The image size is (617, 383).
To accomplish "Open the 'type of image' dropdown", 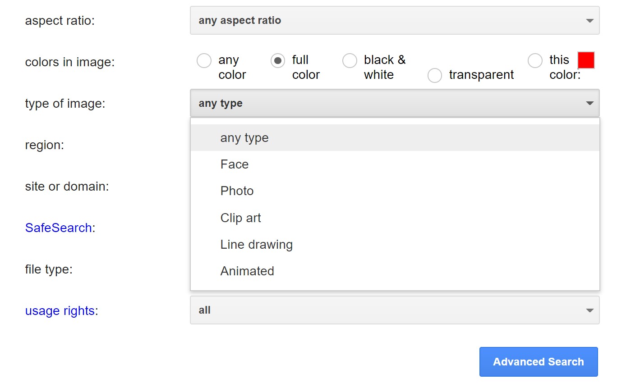I will (x=395, y=103).
